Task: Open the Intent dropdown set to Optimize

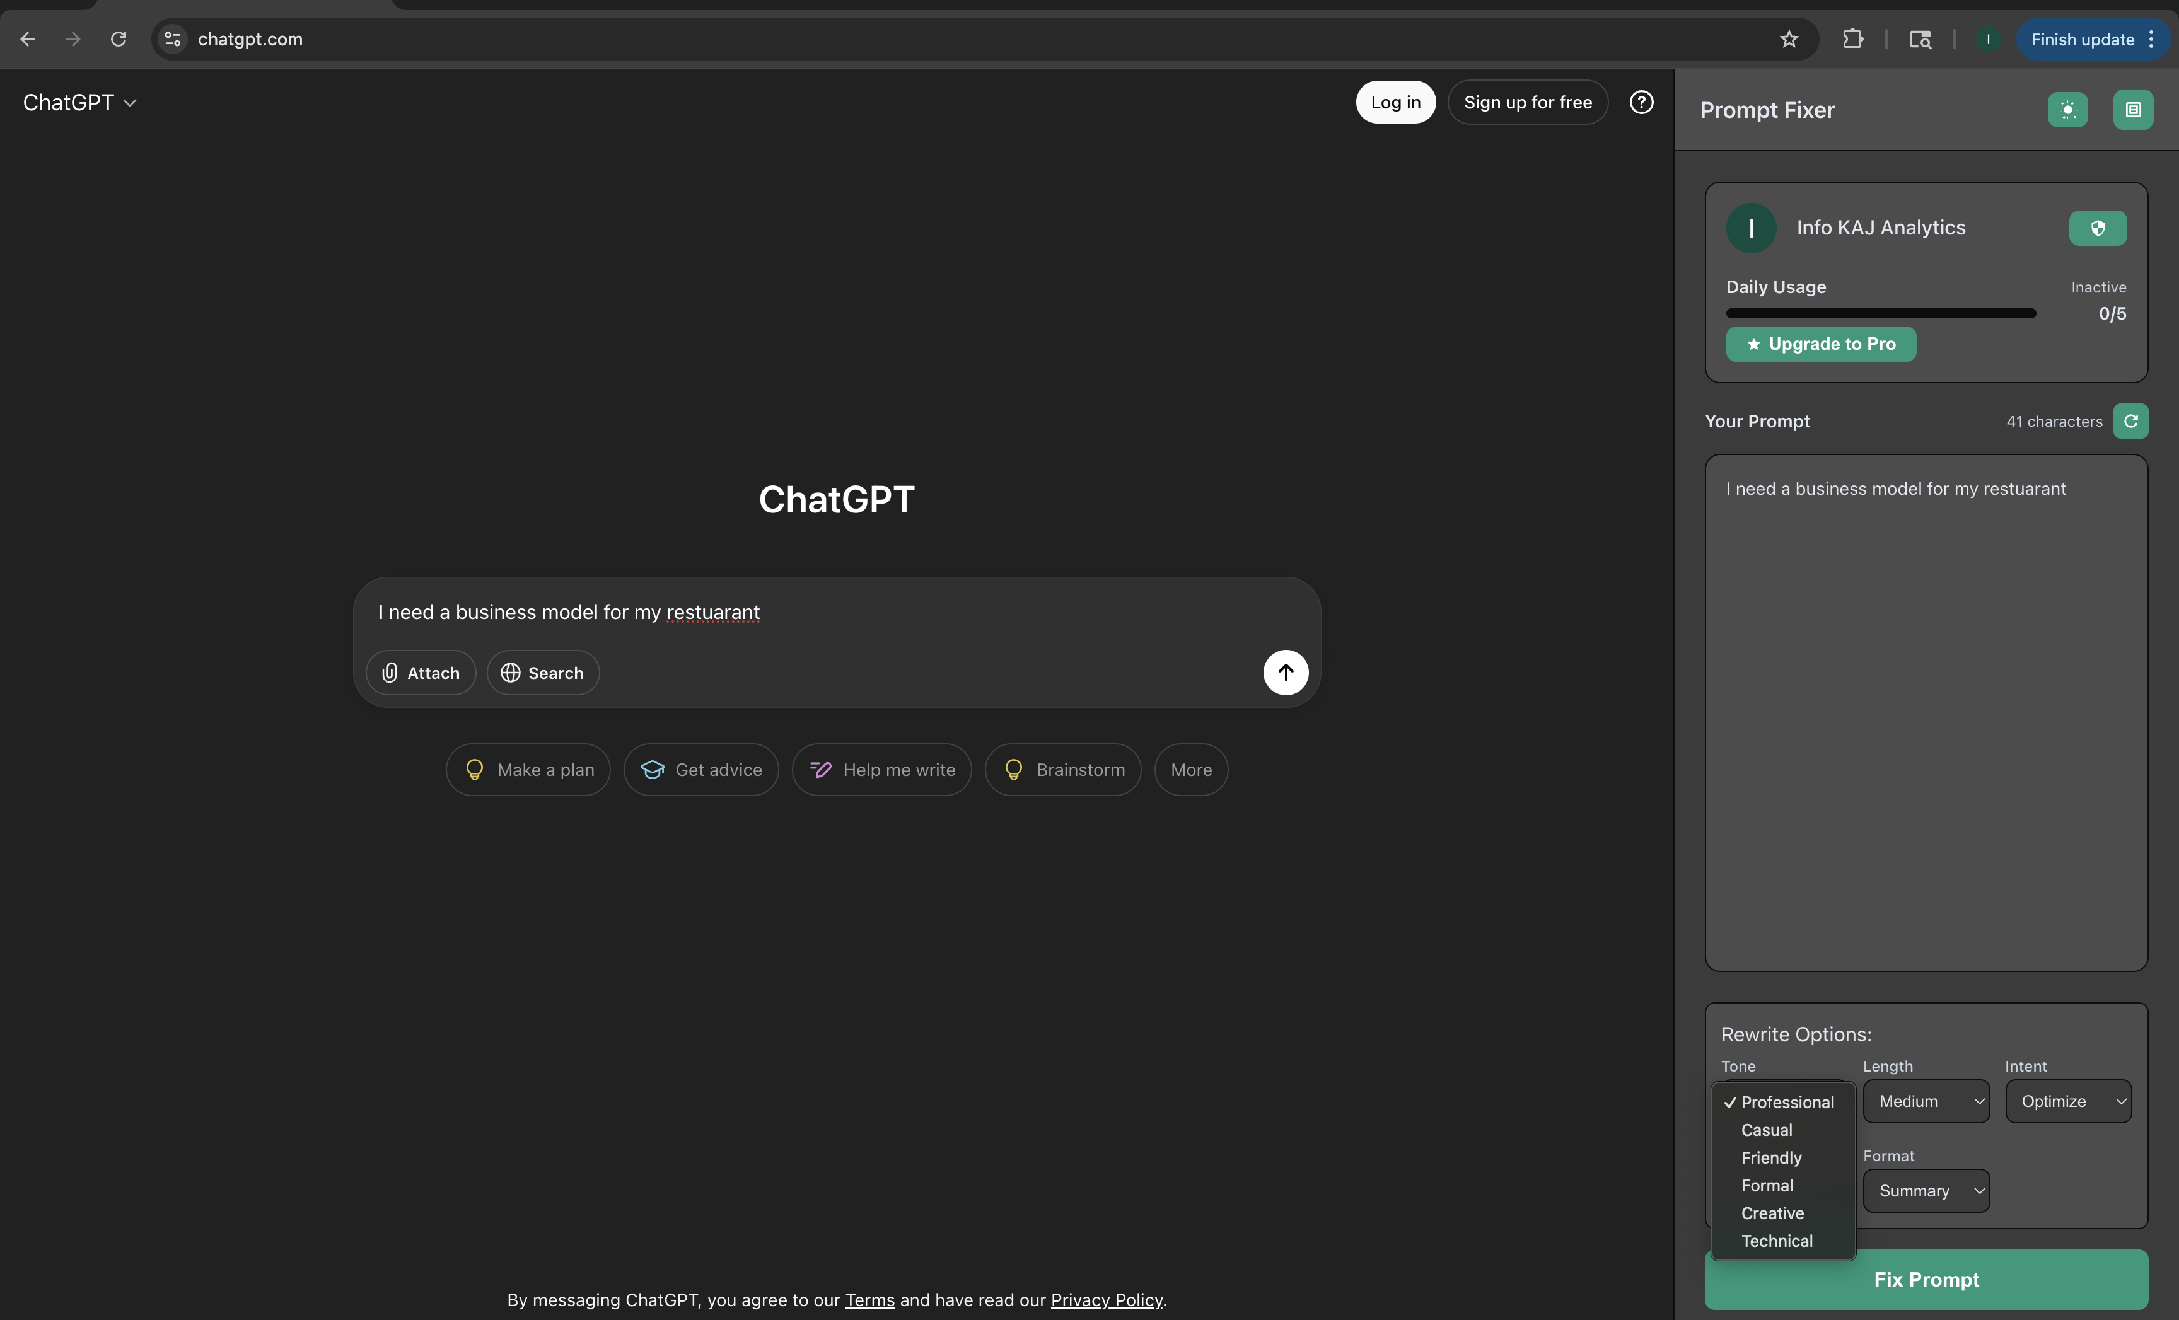Action: 2069,1102
